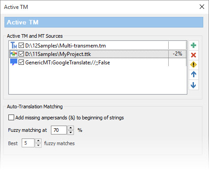209x170 pixels.
Task: Uncheck the MyProject.ttk source checkbox
Action: (21, 54)
